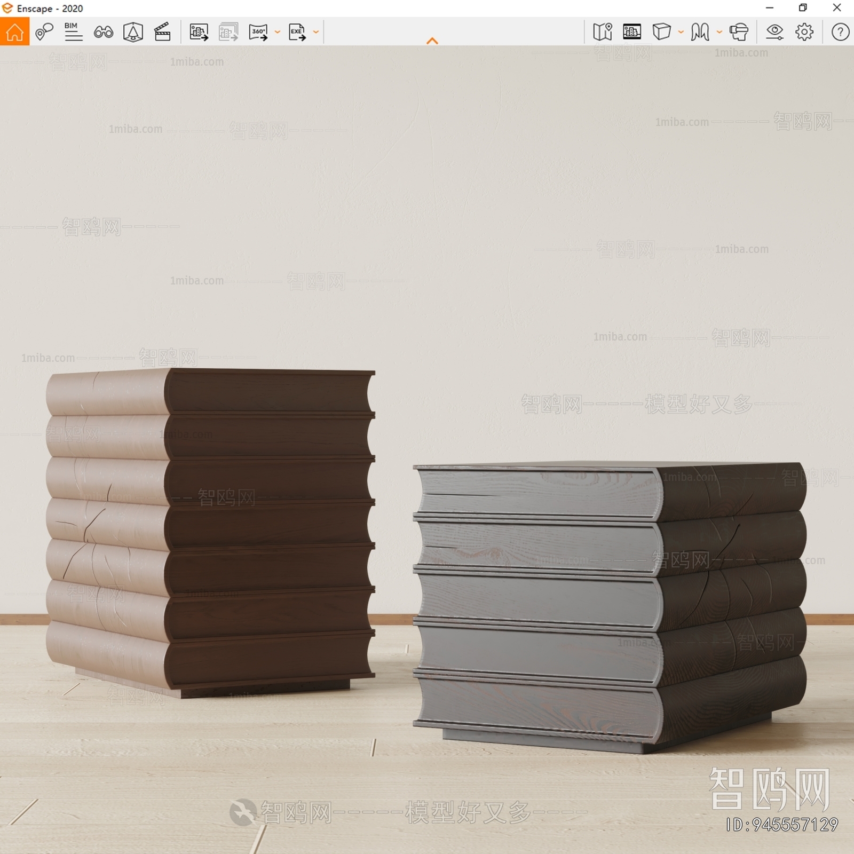
Task: Close the Enscape window
Action: tap(837, 7)
